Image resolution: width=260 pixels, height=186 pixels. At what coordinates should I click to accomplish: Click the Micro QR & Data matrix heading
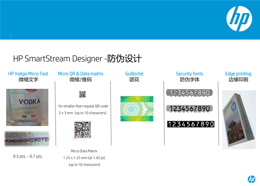[x=80, y=74]
